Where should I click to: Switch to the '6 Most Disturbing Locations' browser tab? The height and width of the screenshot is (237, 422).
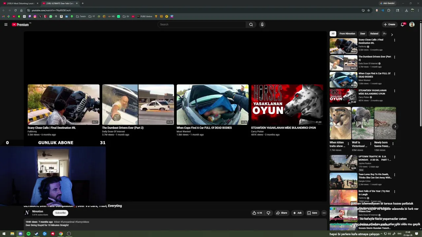click(21, 3)
